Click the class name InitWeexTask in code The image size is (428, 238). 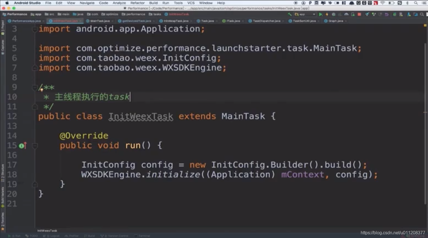(x=141, y=116)
